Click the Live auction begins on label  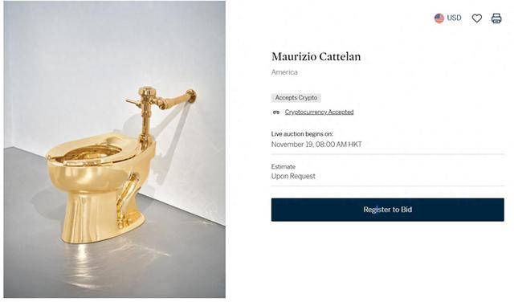(x=302, y=134)
